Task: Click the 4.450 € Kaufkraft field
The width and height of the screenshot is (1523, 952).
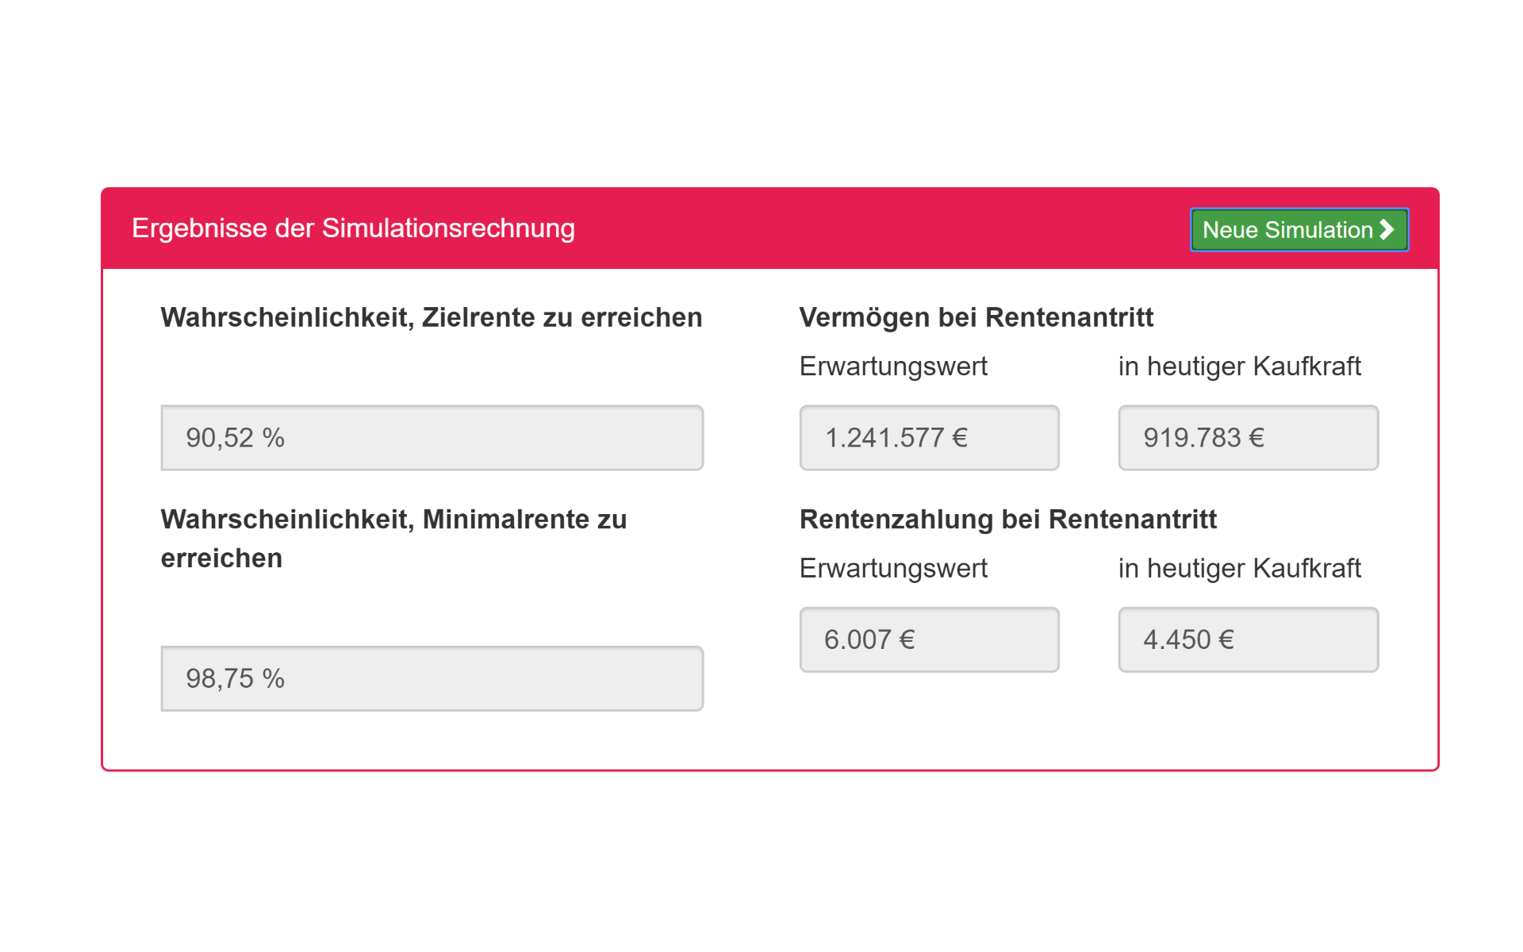Action: (1248, 639)
